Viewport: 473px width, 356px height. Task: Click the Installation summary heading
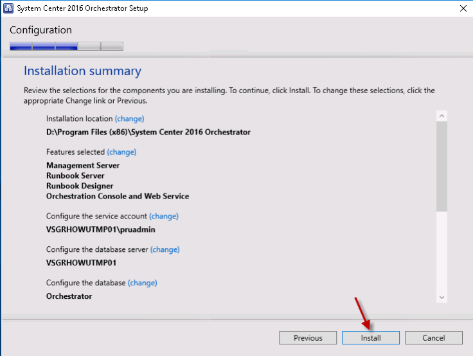(x=82, y=71)
